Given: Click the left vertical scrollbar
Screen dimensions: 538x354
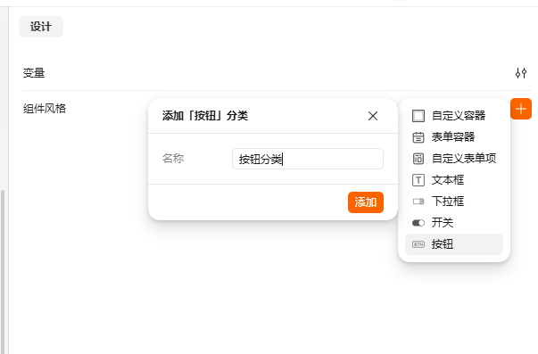Looking at the screenshot, I should [3, 271].
